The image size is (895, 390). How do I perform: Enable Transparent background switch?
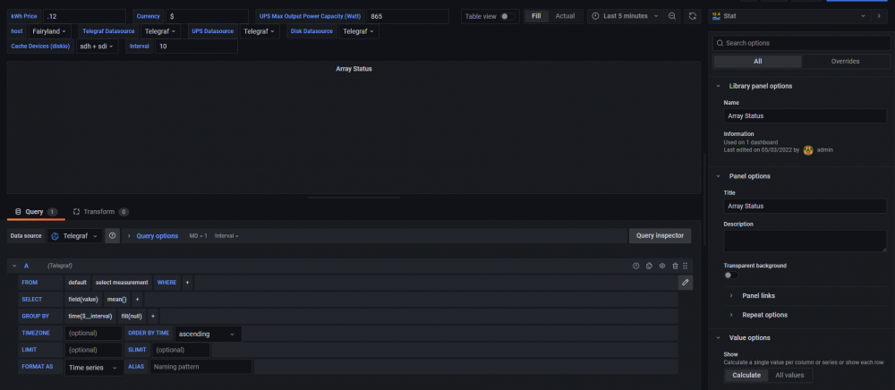click(730, 275)
